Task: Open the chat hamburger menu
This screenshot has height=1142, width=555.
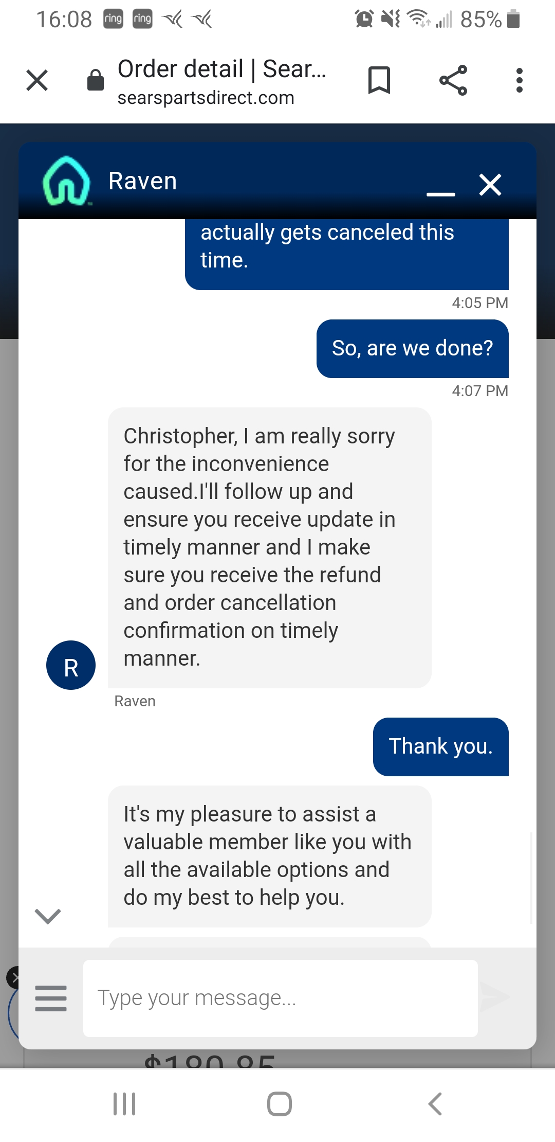Action: pos(51,998)
